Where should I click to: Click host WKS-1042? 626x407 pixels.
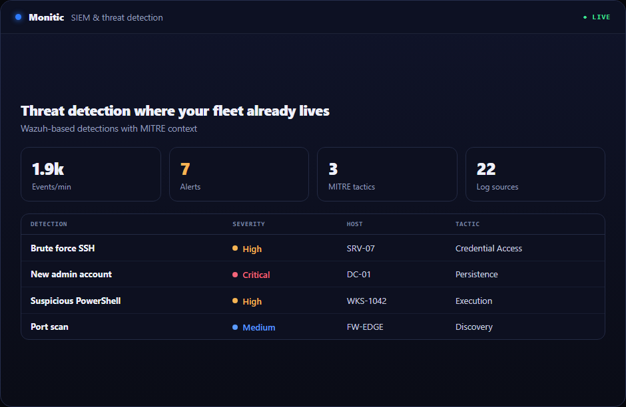pos(366,301)
